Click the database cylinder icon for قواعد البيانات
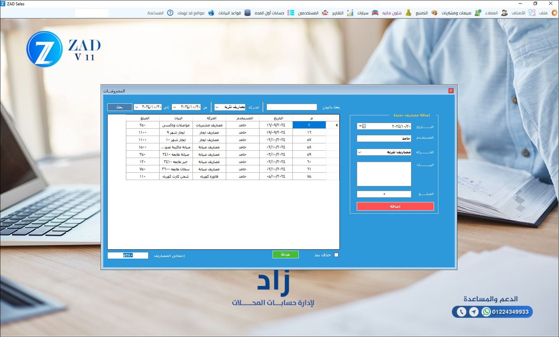Screen dimensions: 559x337 pyautogui.click(x=247, y=13)
